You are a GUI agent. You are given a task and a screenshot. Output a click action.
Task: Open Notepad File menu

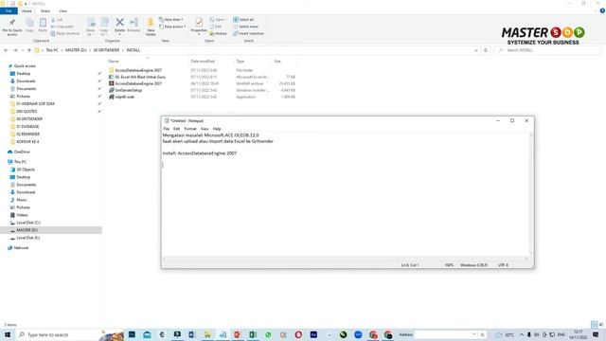point(167,129)
